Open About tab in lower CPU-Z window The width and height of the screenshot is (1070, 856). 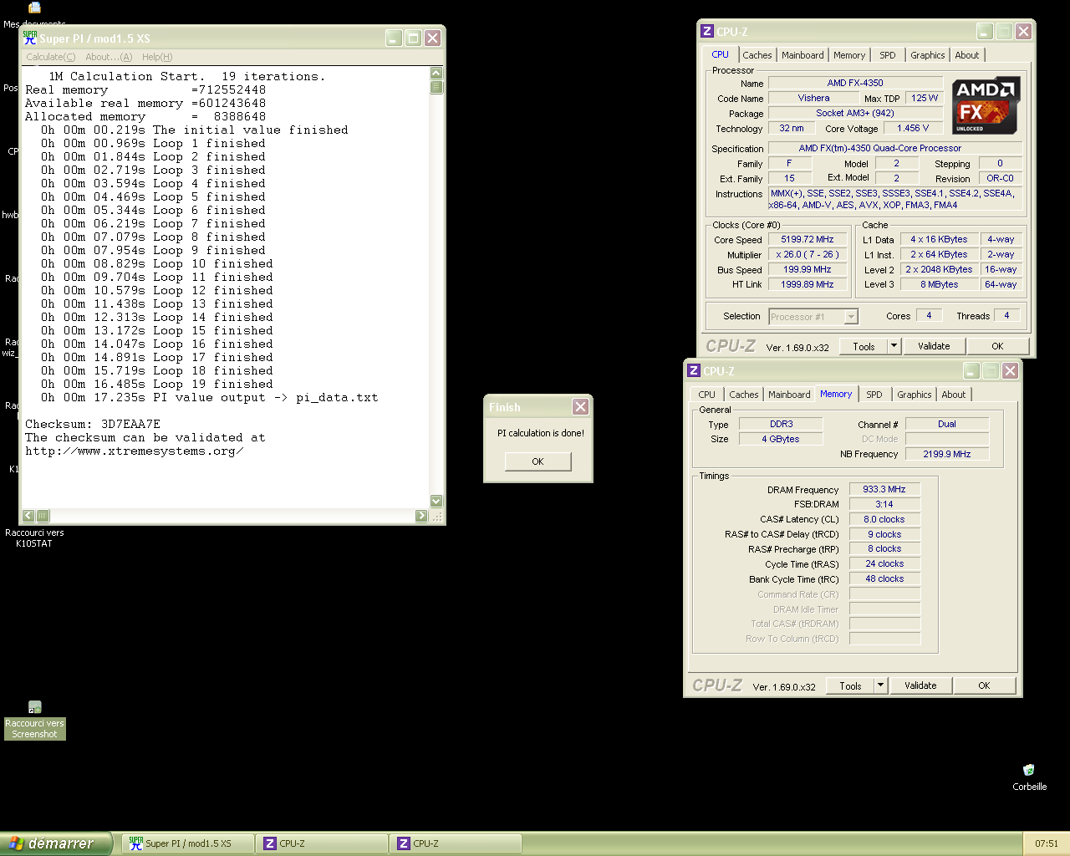coord(954,395)
